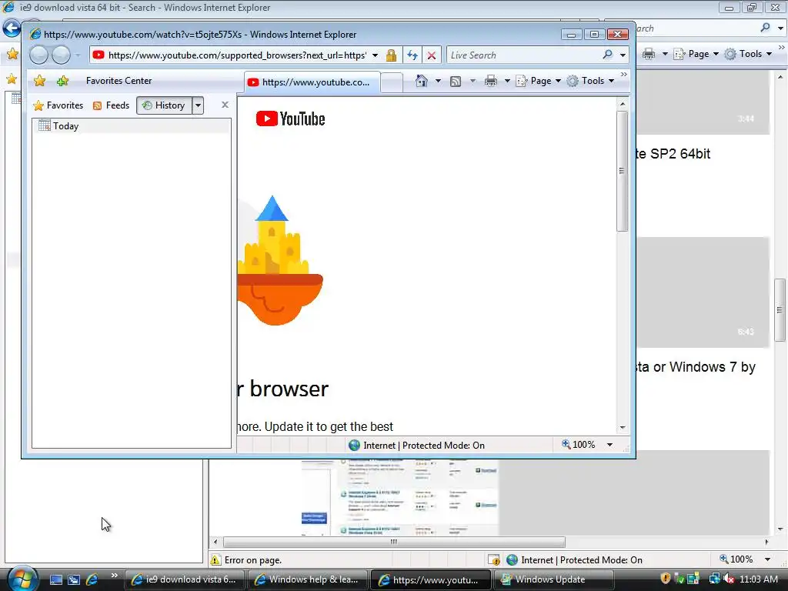Viewport: 788px width, 591px height.
Task: Click the Back arrow in background IE window
Action: point(12,28)
